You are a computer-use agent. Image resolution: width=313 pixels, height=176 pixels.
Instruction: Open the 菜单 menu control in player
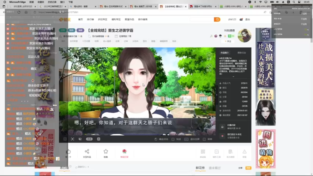208,139
